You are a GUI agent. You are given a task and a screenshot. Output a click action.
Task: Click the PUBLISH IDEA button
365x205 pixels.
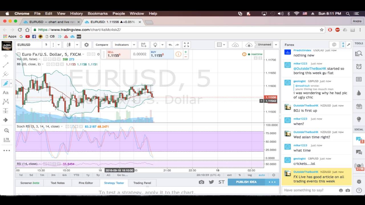(246, 182)
